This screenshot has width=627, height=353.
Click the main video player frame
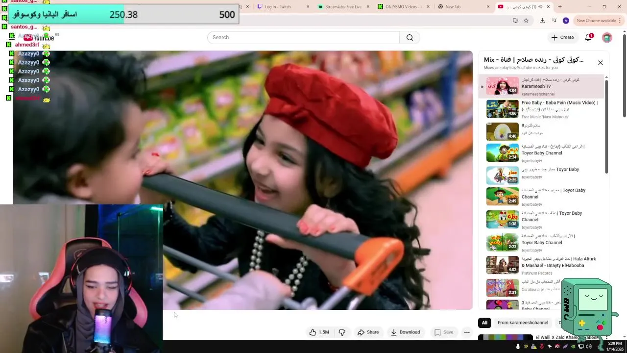click(243, 180)
